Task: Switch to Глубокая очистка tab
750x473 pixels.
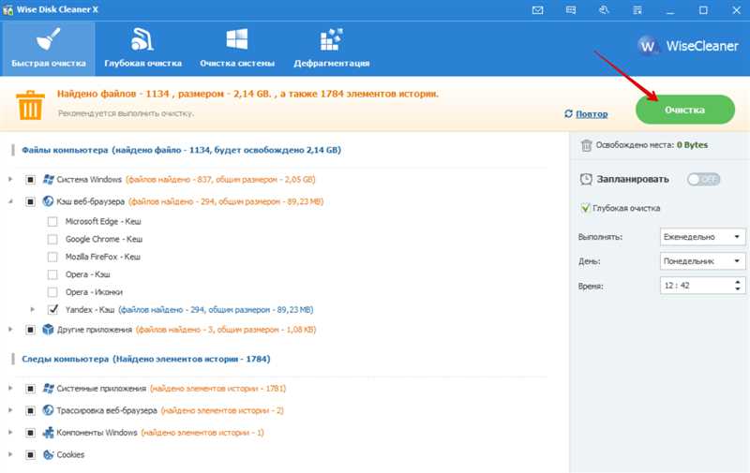Action: (143, 49)
